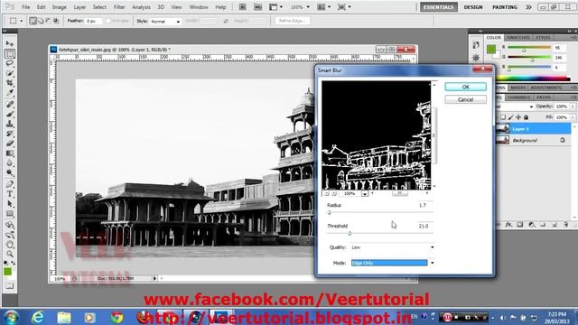Select the Eraser tool
This screenshot has width=578, height=325.
[10, 144]
